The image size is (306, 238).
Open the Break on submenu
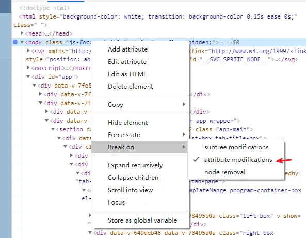pyautogui.click(x=140, y=147)
